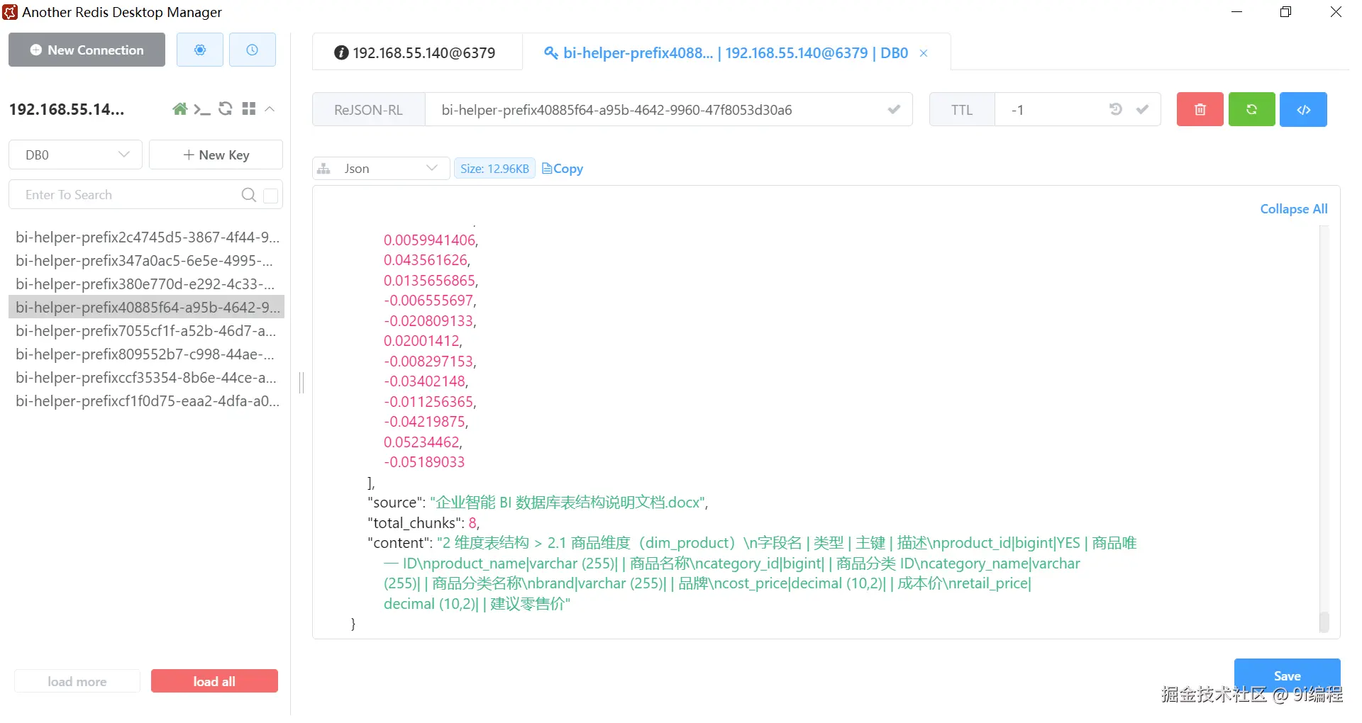Click the "source" docx filename value
Viewport: 1362px width, 723px height.
click(567, 503)
